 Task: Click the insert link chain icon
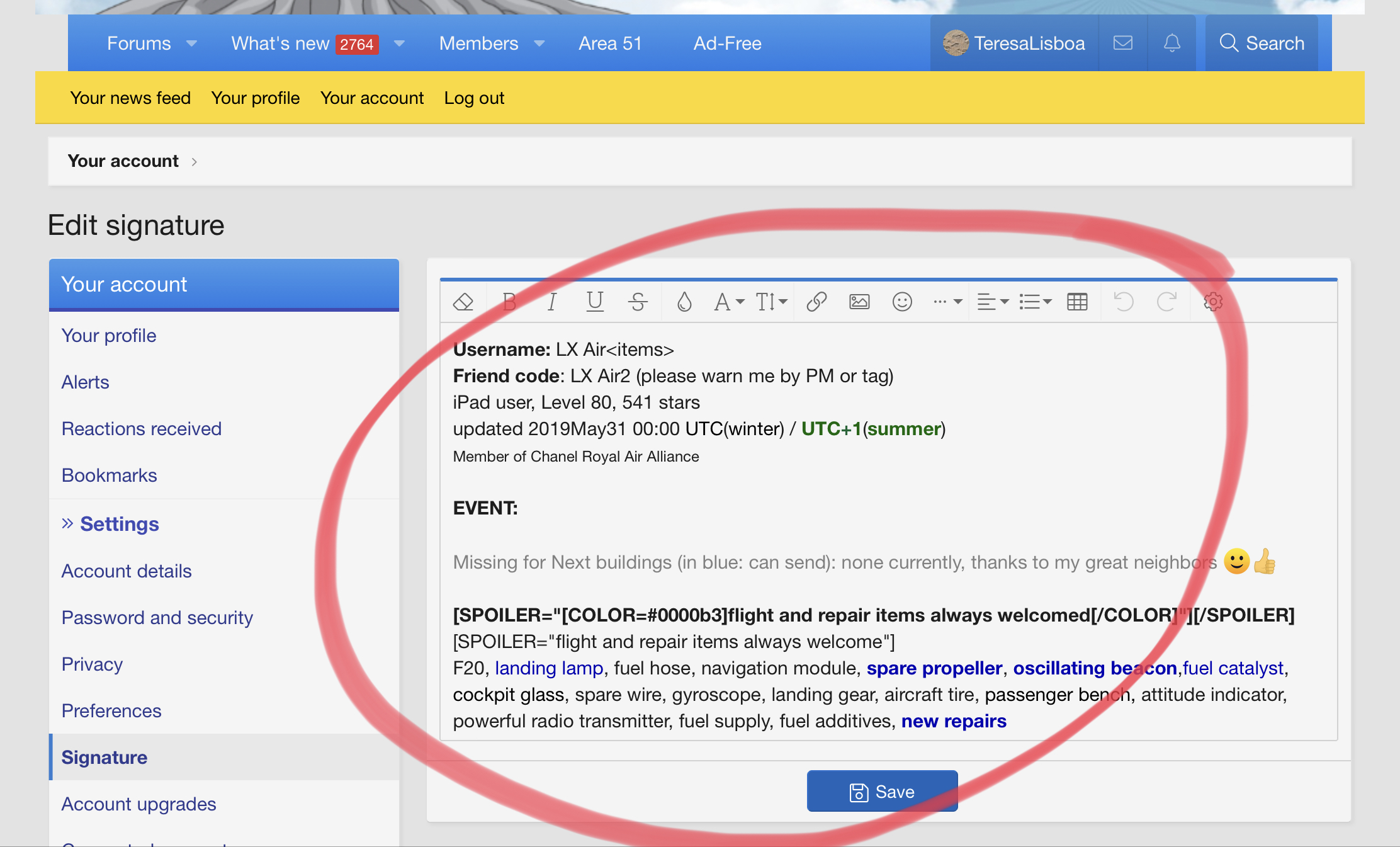click(x=816, y=302)
